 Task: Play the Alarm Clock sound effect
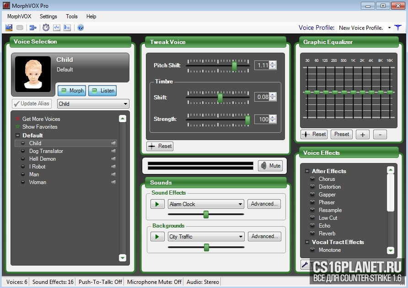[157, 204]
